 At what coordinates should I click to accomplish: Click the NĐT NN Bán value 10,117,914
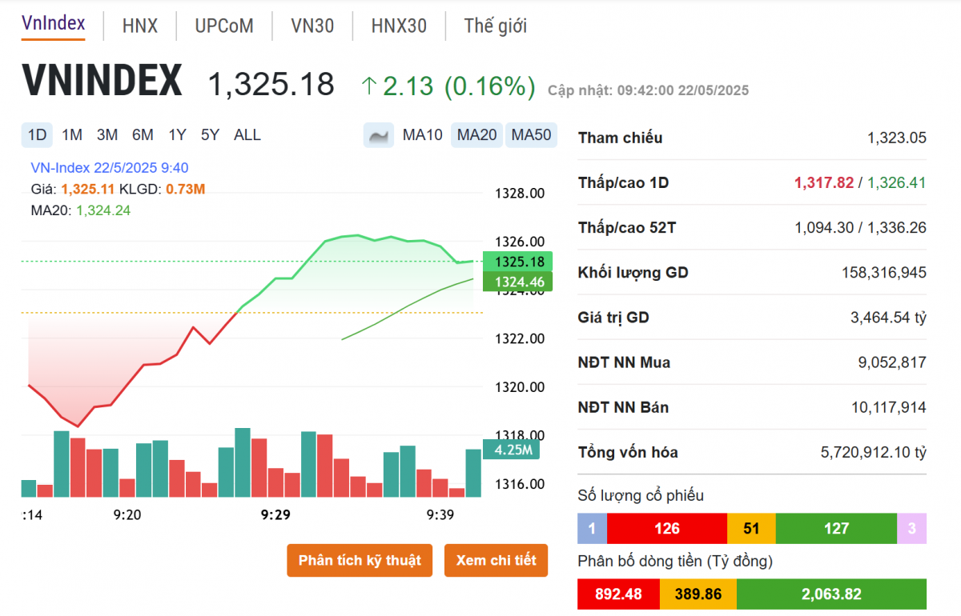click(889, 407)
